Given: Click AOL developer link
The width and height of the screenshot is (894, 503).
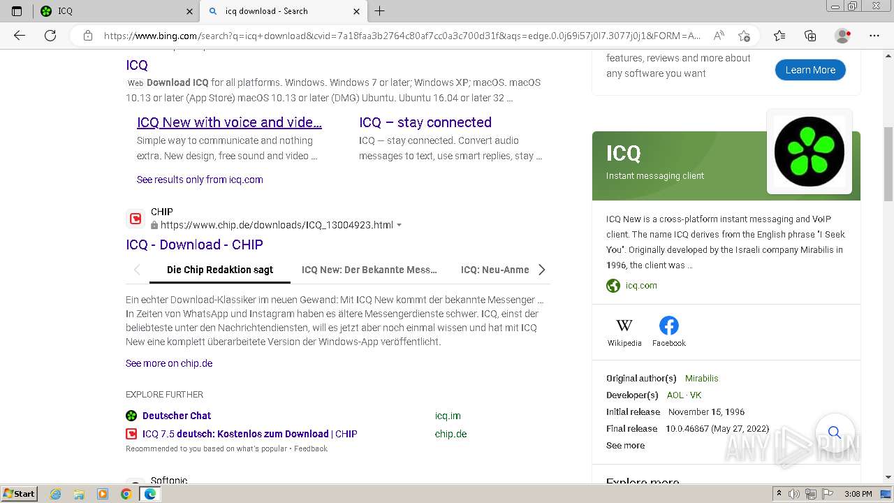Looking at the screenshot, I should click(x=675, y=395).
